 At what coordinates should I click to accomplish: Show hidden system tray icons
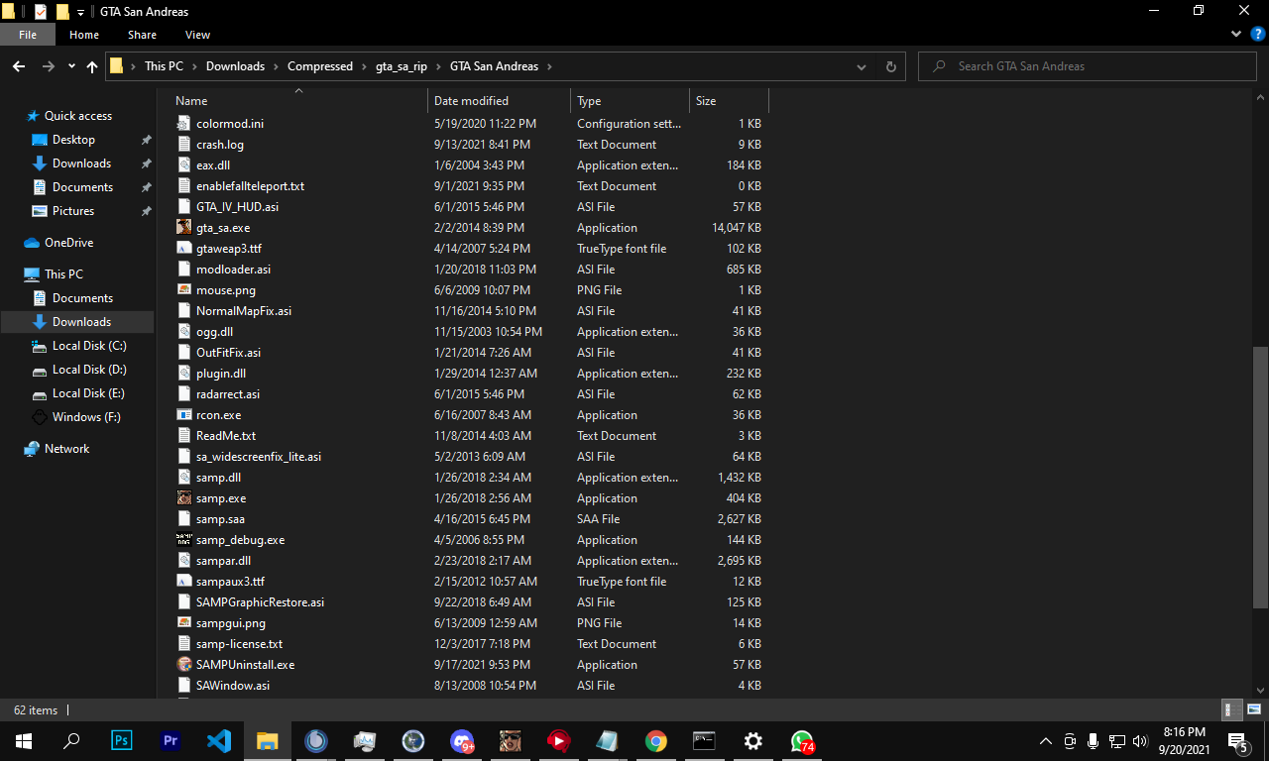1045,741
